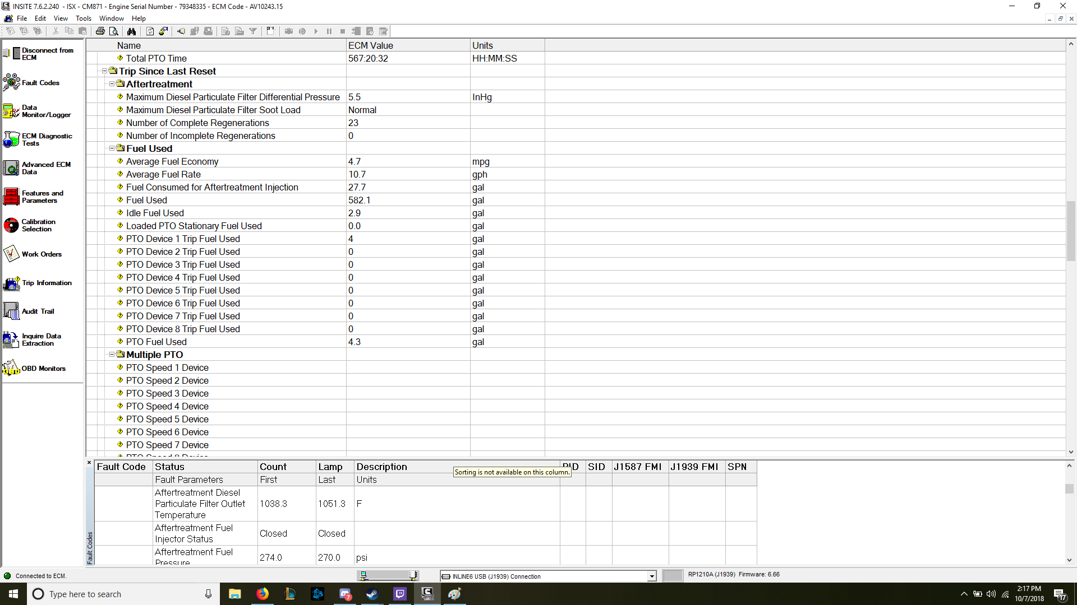Open Print Preview from toolbar
Image resolution: width=1077 pixels, height=605 pixels.
click(x=113, y=31)
